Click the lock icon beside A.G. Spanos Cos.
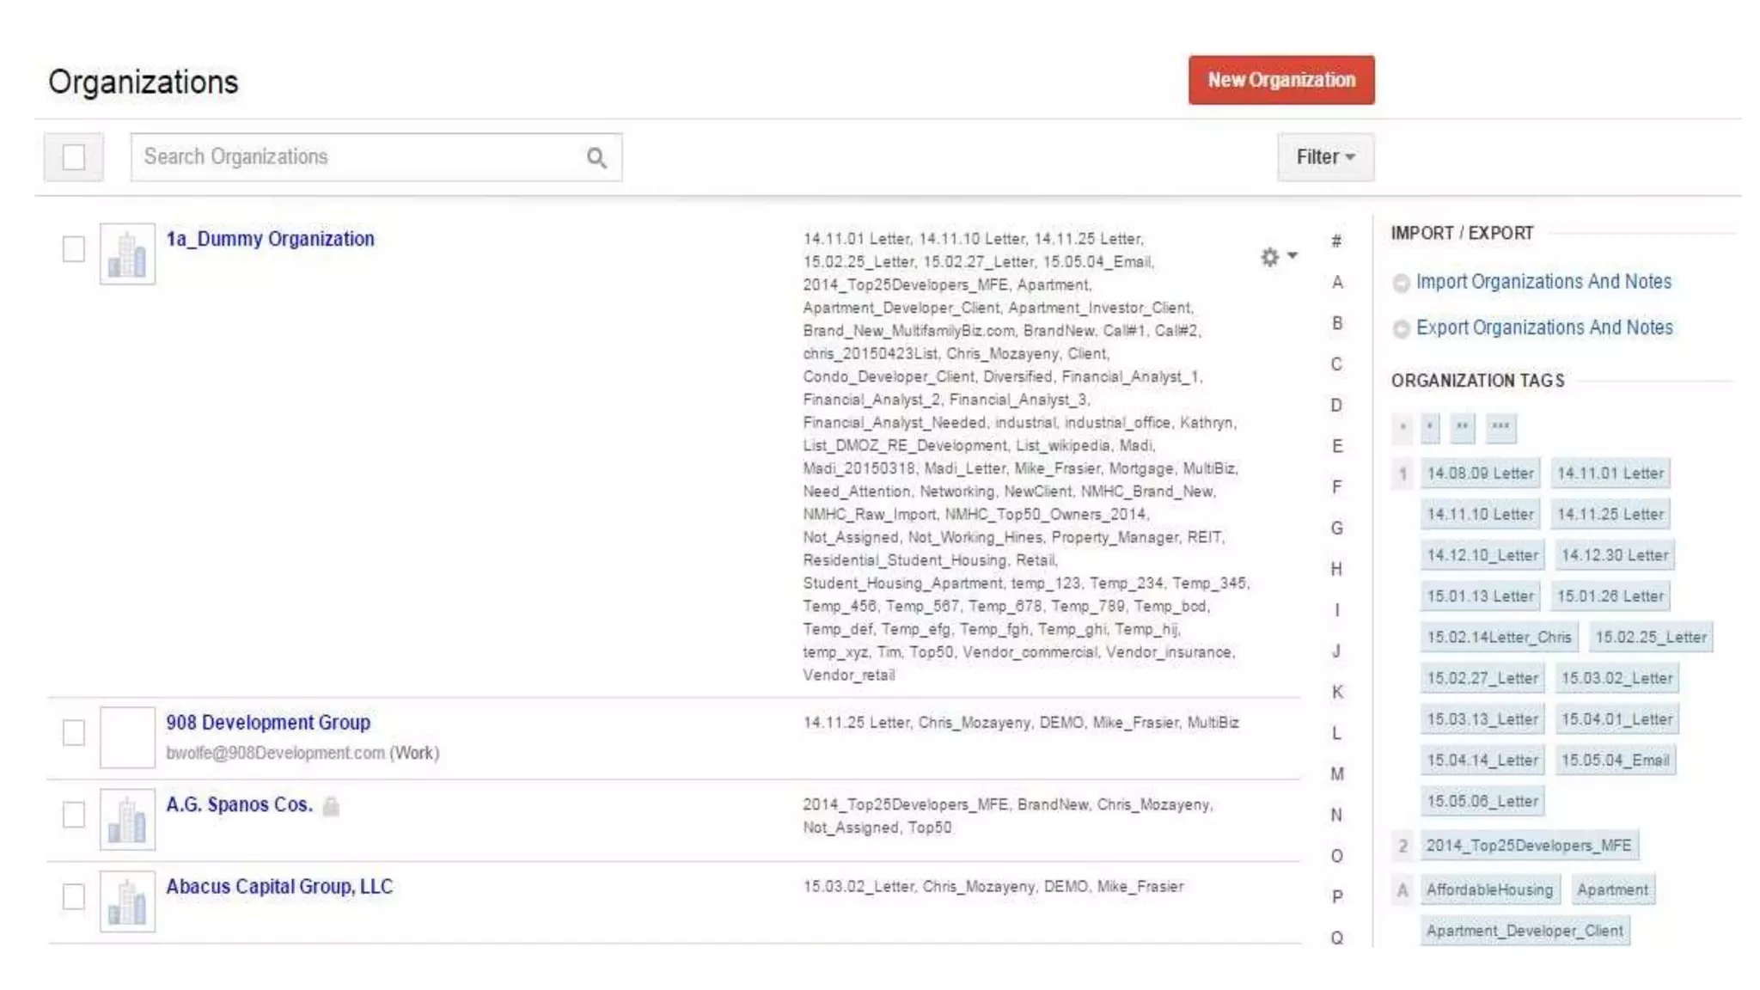Image resolution: width=1760 pixels, height=990 pixels. 331,806
